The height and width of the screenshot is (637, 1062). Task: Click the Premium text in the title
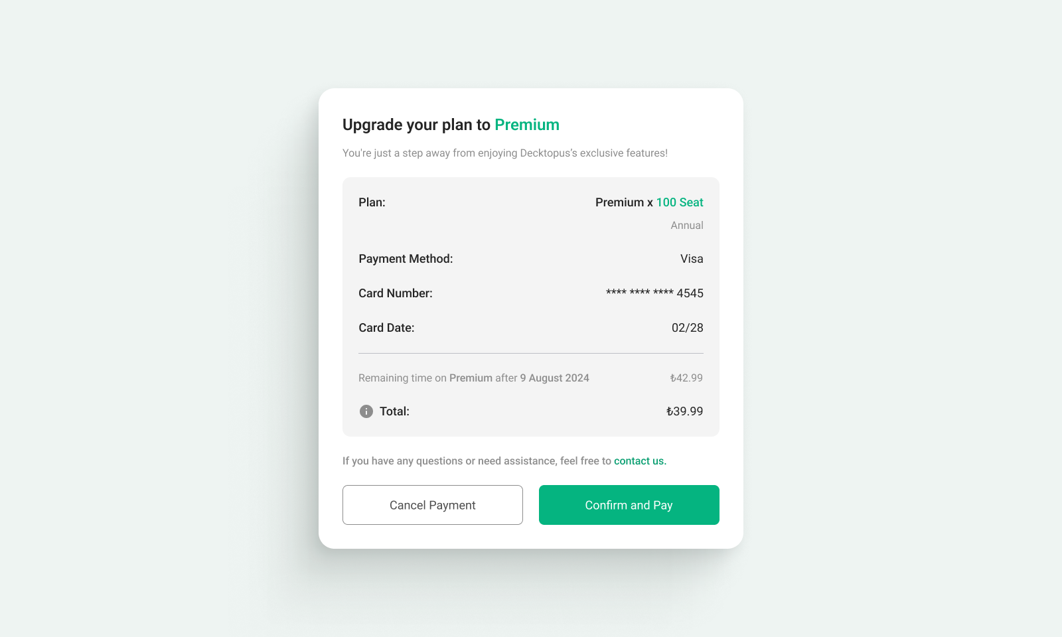[527, 125]
